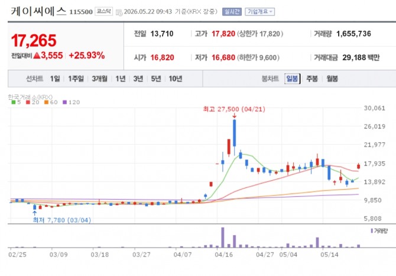Click the latest red candle at chart's right end

(358, 166)
